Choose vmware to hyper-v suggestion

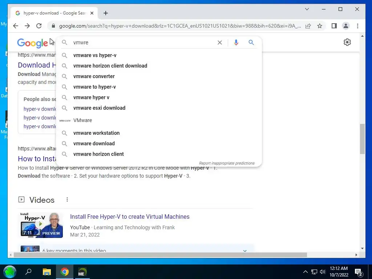coord(159,87)
